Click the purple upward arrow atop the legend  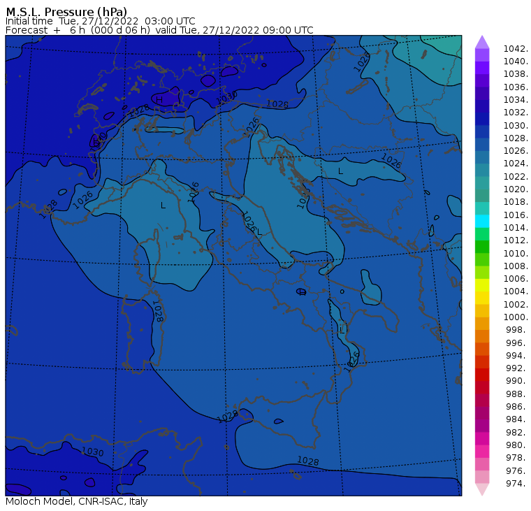(x=482, y=42)
